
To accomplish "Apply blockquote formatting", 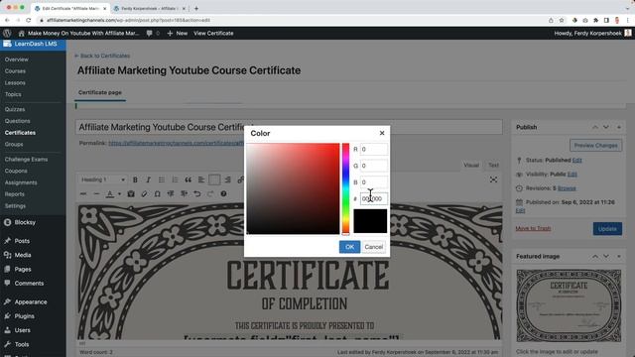I will [x=188, y=179].
